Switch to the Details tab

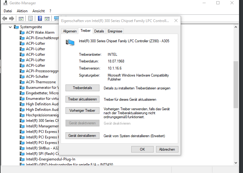tap(99, 31)
